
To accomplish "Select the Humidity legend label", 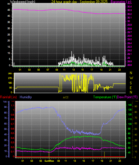I will (x=26, y=97).
